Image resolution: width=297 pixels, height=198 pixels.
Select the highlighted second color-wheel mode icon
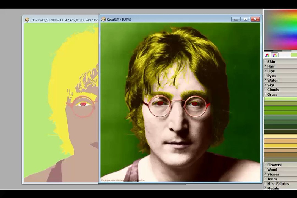tap(275, 55)
